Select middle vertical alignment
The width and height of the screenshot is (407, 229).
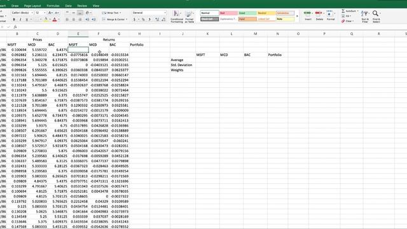click(74, 13)
